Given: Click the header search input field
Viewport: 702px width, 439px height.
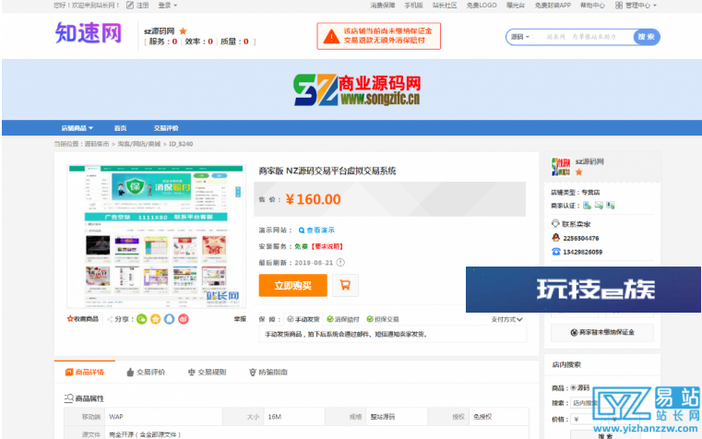Looking at the screenshot, I should click(x=583, y=37).
